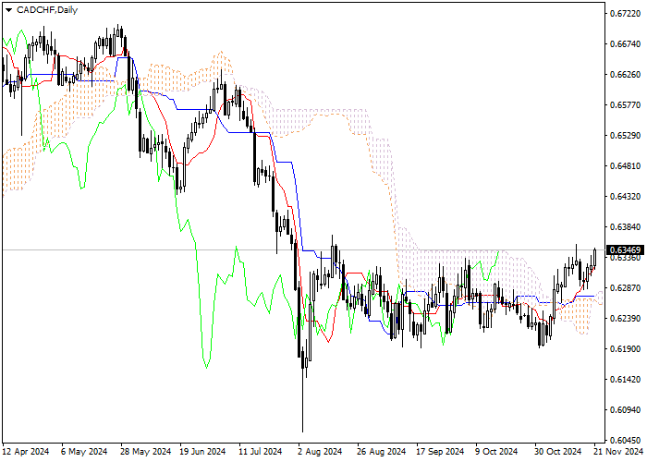Click the 11 Jul 2024 date label
Image resolution: width=647 pixels, height=462 pixels.
261,452
